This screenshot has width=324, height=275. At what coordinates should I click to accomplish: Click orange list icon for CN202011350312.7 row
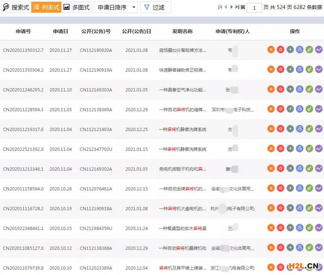(x=271, y=50)
